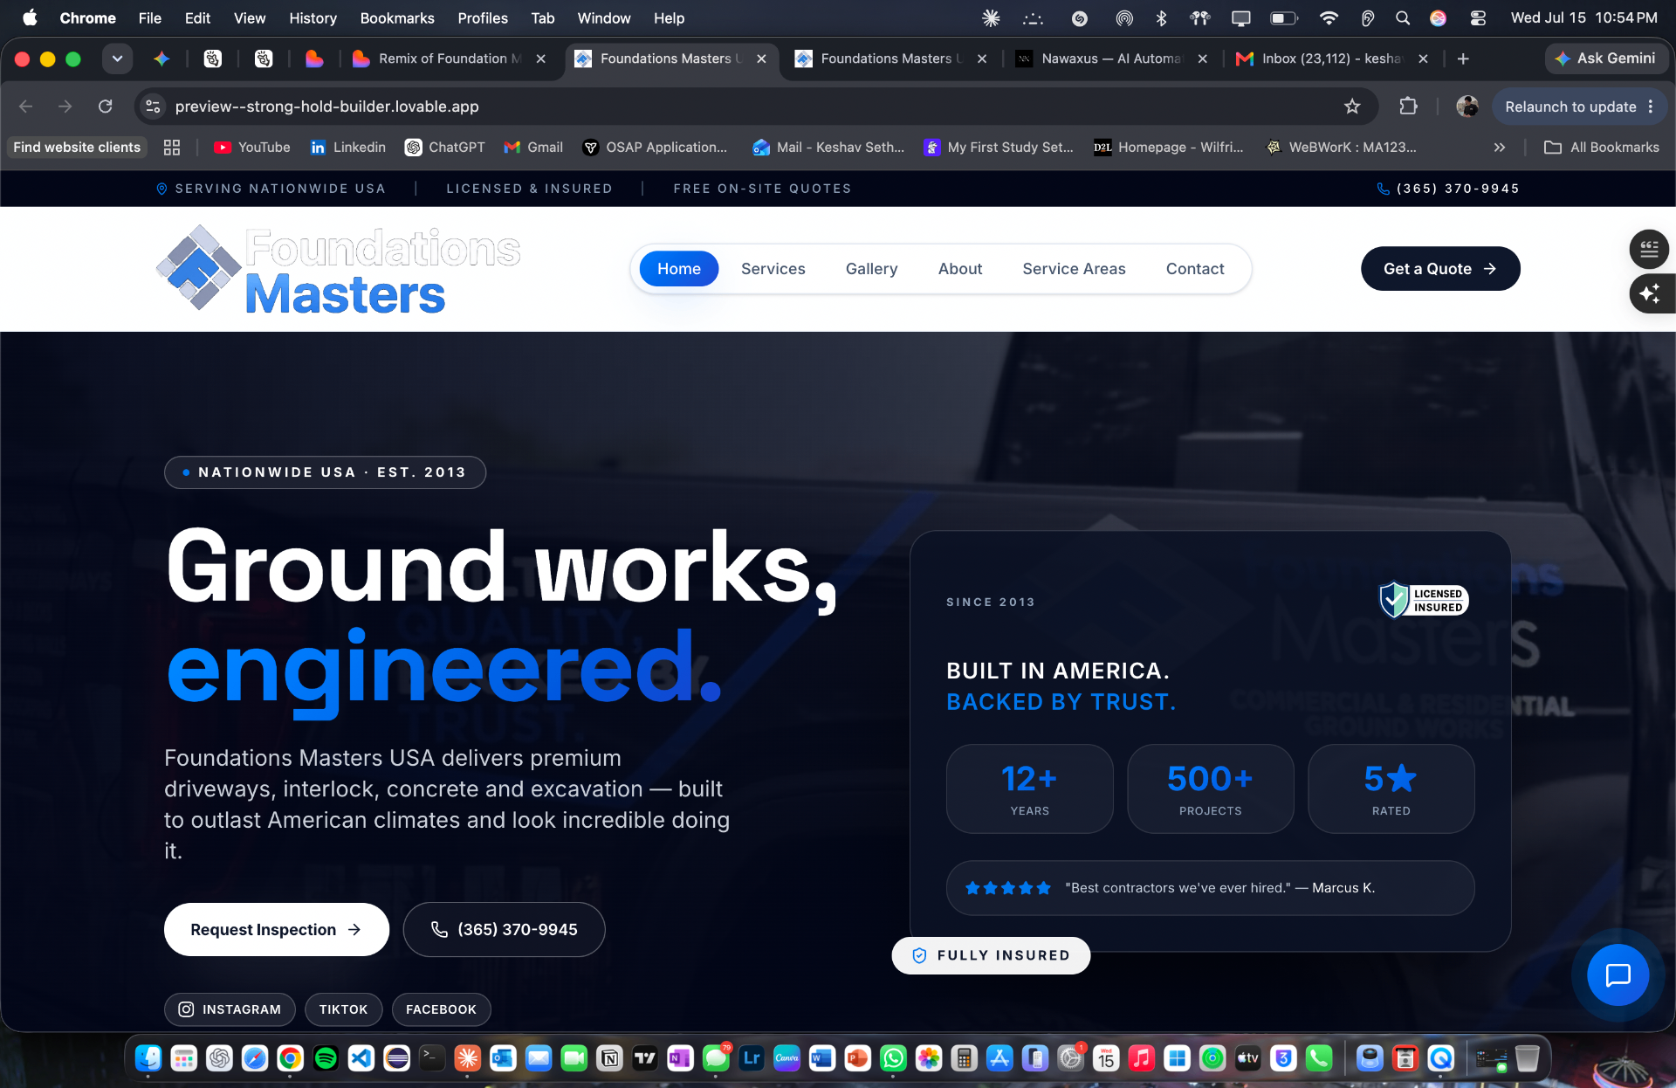The height and width of the screenshot is (1088, 1676).
Task: Open the Control Center menu bar icon
Action: (1477, 18)
